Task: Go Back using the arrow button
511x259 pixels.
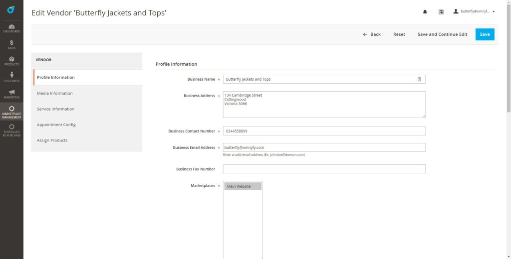Action: coord(372,34)
